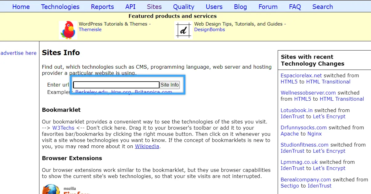This screenshot has width=371, height=194.
Task: Open the Nginx technology link
Action: 314,134
